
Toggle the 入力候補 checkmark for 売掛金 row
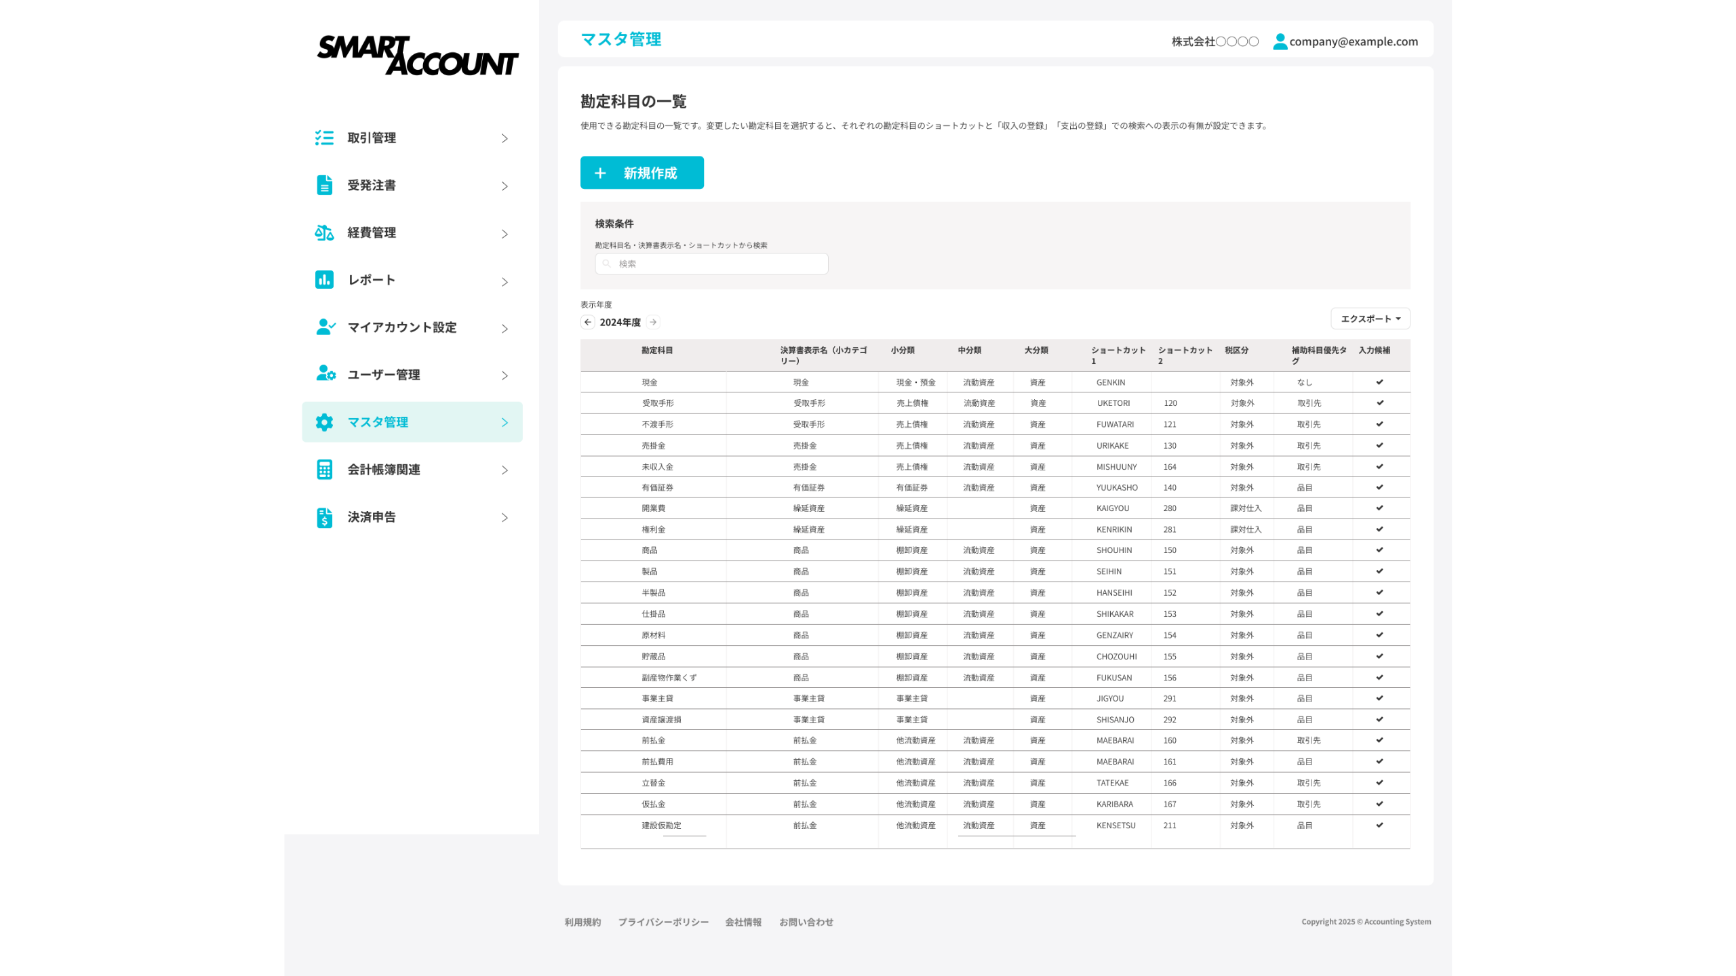[x=1379, y=445]
